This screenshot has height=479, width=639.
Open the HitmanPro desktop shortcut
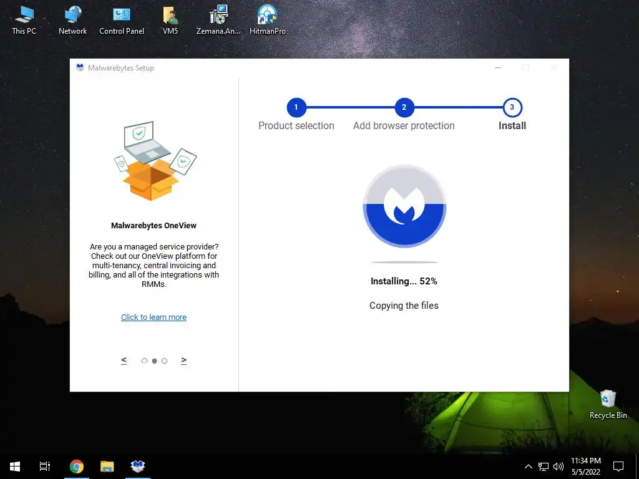[267, 19]
